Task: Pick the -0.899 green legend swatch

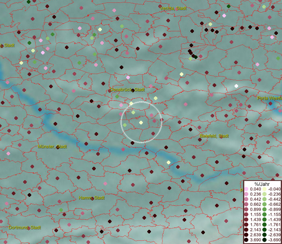Action: (264, 209)
